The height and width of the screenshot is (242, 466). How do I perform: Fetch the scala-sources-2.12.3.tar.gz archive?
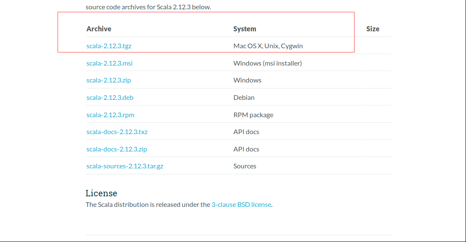click(x=125, y=166)
